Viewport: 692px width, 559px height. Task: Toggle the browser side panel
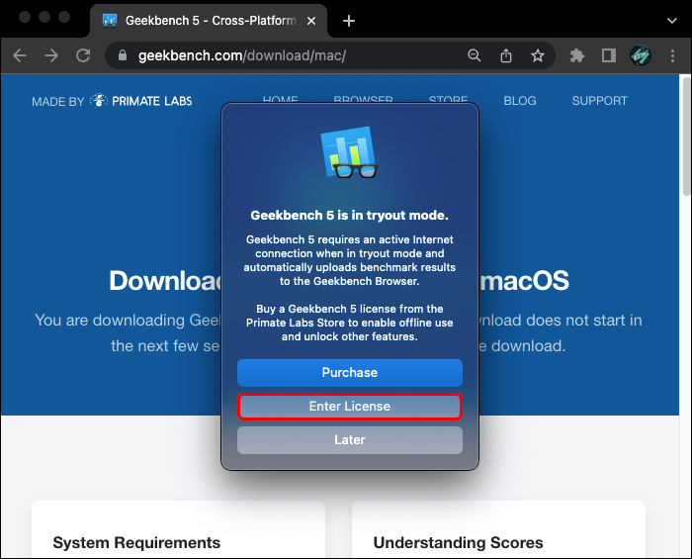coord(609,55)
